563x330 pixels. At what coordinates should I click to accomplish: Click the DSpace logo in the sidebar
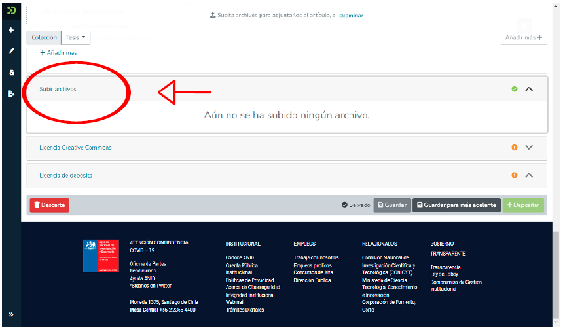click(11, 10)
